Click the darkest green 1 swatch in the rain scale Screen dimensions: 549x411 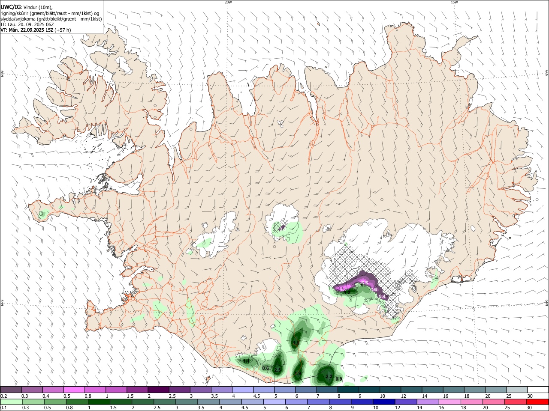click(99, 402)
